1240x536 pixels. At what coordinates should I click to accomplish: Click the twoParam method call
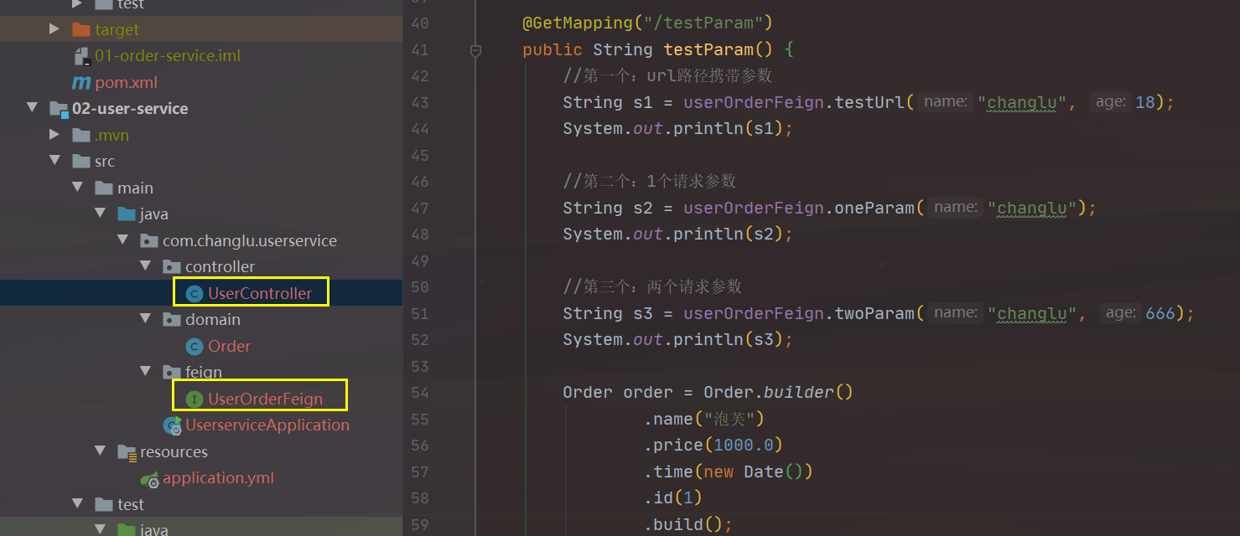tap(874, 313)
